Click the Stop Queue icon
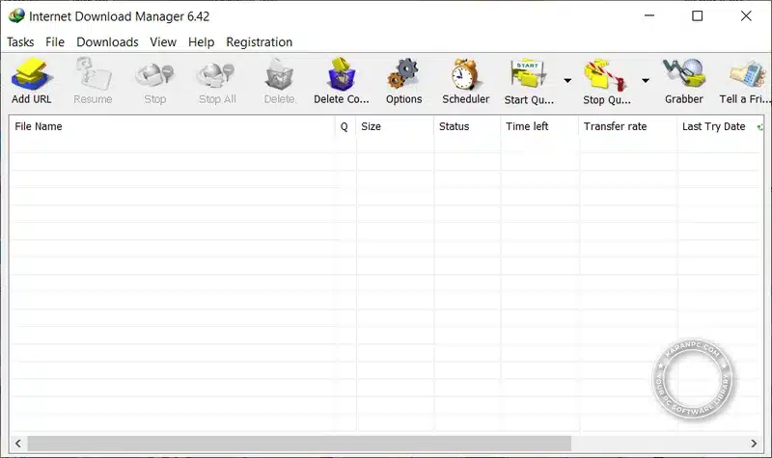Viewport: 772px width, 458px height. click(x=606, y=75)
